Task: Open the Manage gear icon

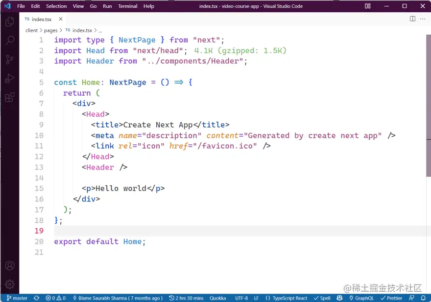Action: pyautogui.click(x=10, y=284)
